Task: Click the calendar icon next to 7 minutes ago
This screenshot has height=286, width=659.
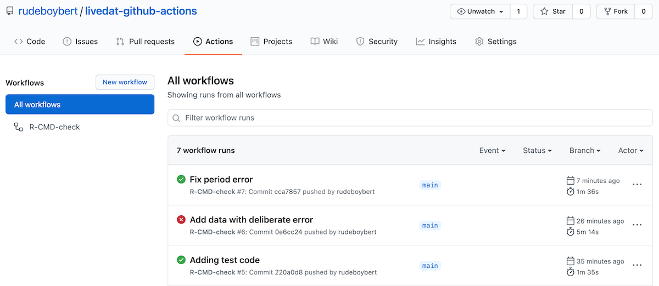Action: (570, 181)
